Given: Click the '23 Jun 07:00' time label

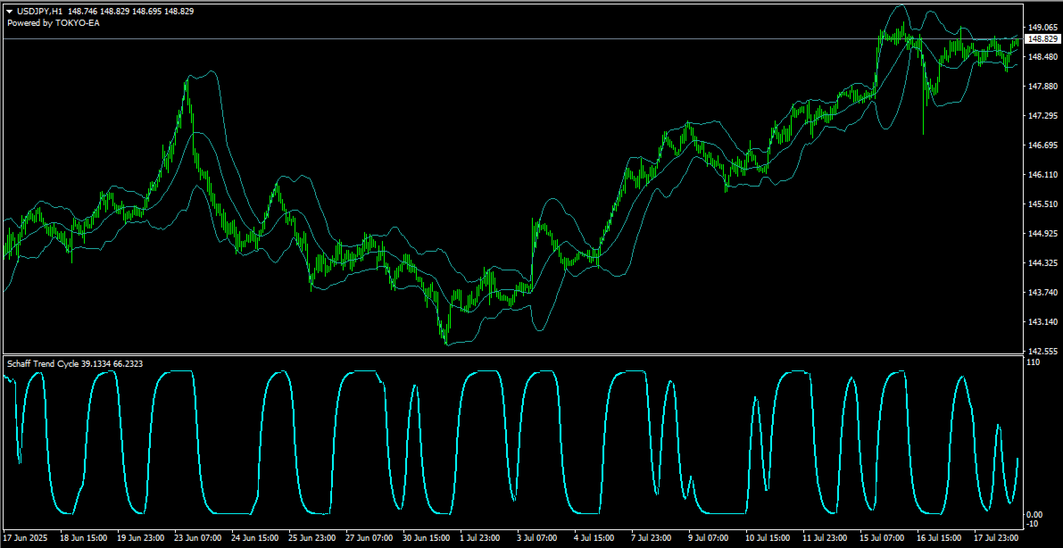Looking at the screenshot, I should (198, 538).
